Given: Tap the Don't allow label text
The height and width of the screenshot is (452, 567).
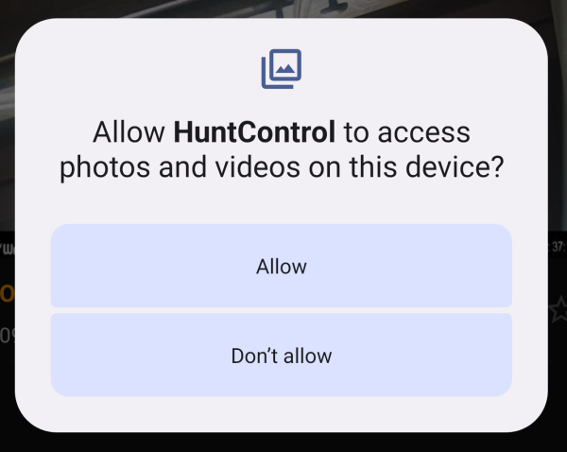Looking at the screenshot, I should tap(282, 356).
